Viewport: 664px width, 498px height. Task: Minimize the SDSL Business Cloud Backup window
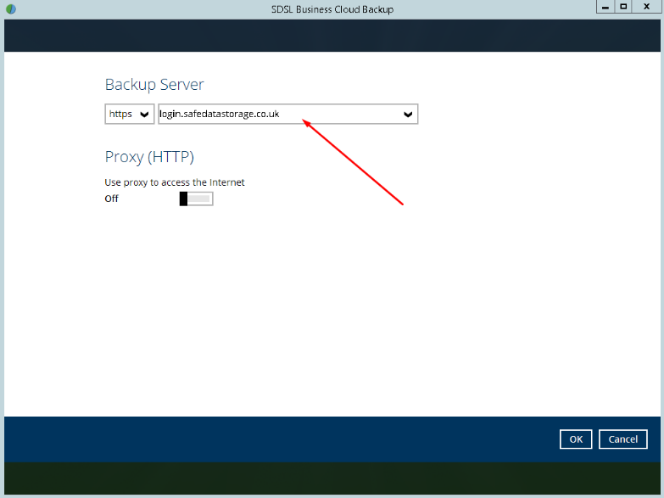tap(605, 7)
